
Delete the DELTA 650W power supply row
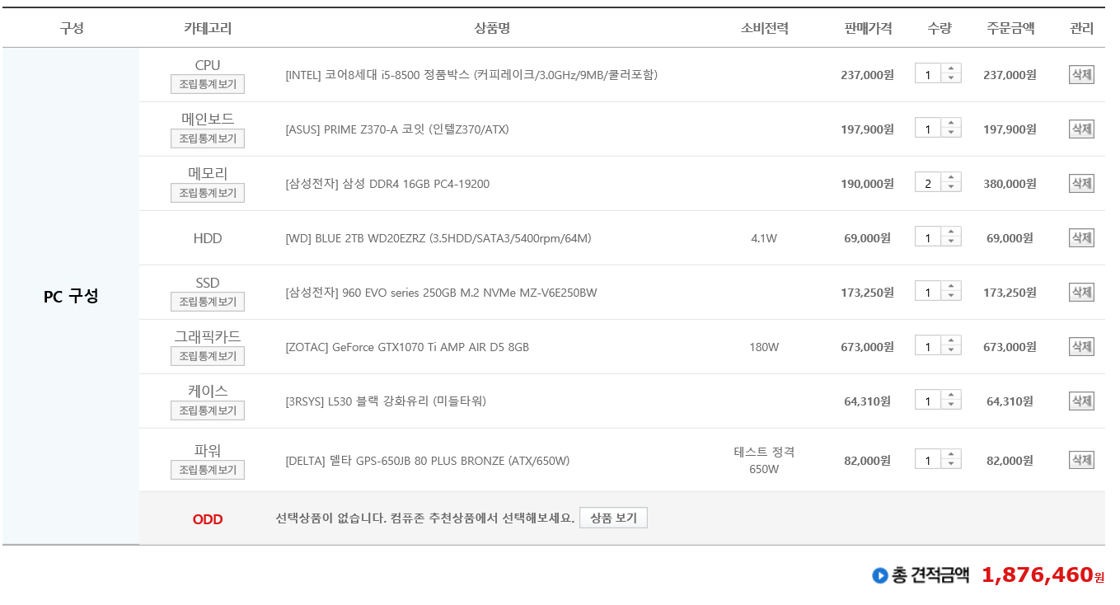pyautogui.click(x=1081, y=459)
